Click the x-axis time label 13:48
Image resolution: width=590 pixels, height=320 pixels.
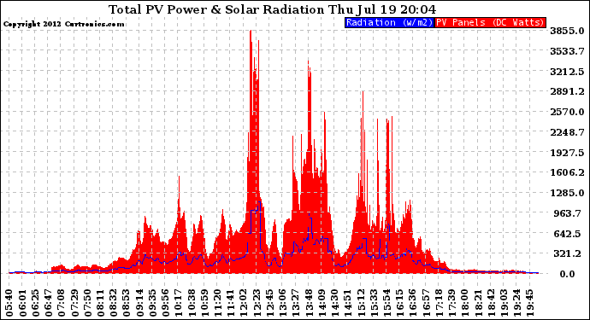click(309, 303)
